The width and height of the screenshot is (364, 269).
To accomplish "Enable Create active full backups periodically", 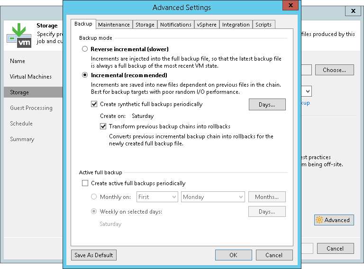I will pyautogui.click(x=85, y=183).
